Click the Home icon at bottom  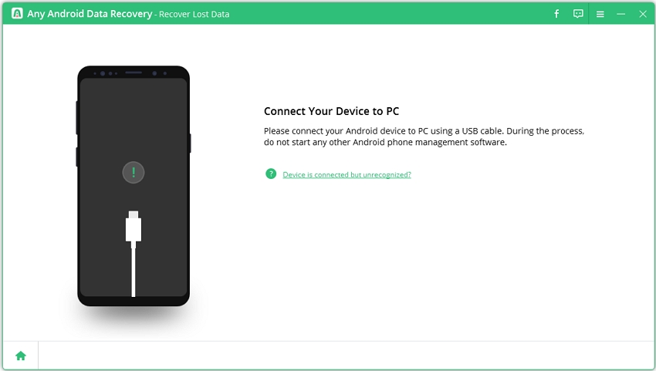click(21, 356)
